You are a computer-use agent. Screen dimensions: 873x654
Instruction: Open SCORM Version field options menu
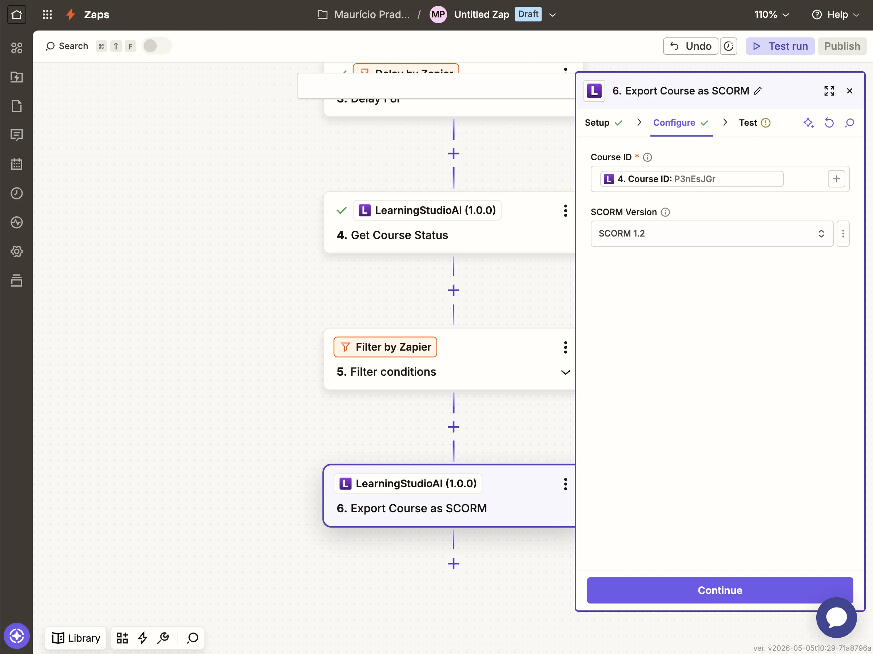click(843, 234)
